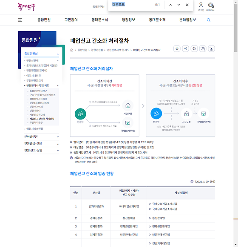Viewport: 238px width, 247px height.
Task: Click 방문판매신고업 in the 신고 사무명 column
Action: pos(129,235)
